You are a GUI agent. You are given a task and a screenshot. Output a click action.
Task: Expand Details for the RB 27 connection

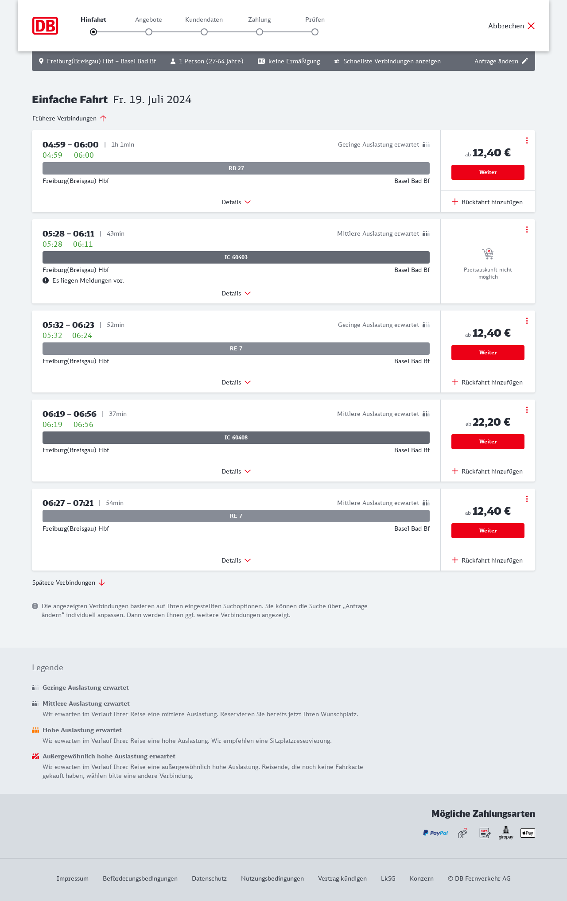[x=236, y=202]
